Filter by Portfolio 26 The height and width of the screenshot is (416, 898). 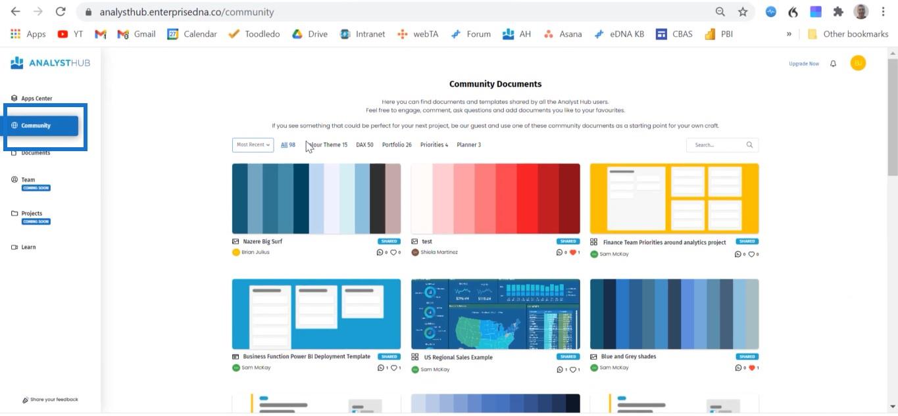[x=397, y=145]
